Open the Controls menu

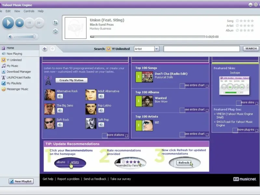29,11
